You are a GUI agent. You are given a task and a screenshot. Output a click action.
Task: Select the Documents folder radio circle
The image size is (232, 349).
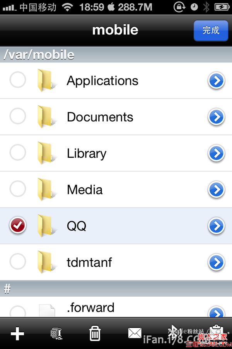[x=18, y=116]
